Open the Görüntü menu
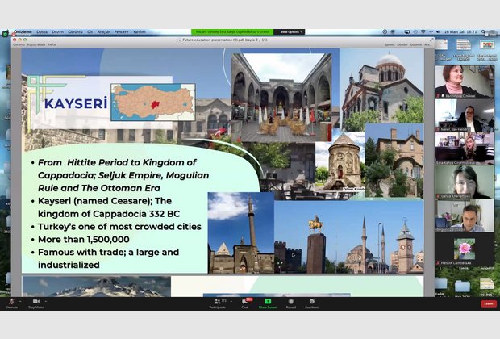The height and width of the screenshot is (339, 500). coord(76,32)
